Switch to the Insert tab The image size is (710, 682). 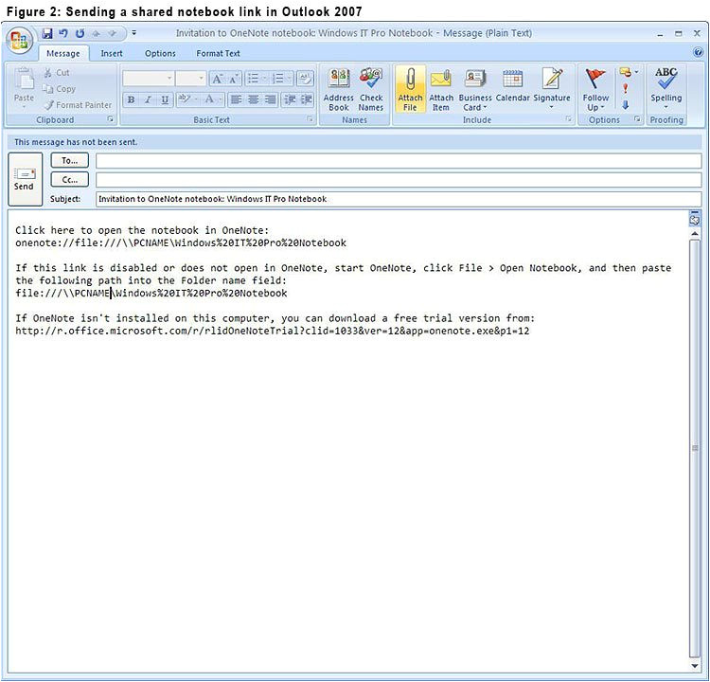pyautogui.click(x=112, y=54)
